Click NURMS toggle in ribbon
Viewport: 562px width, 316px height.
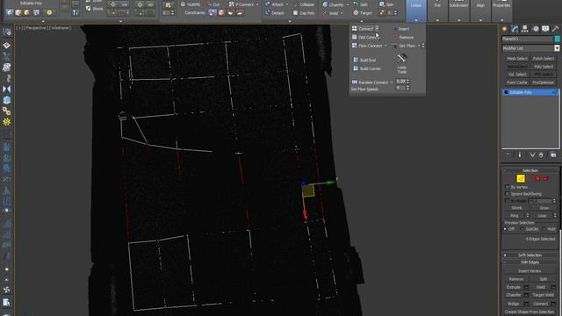tap(191, 4)
